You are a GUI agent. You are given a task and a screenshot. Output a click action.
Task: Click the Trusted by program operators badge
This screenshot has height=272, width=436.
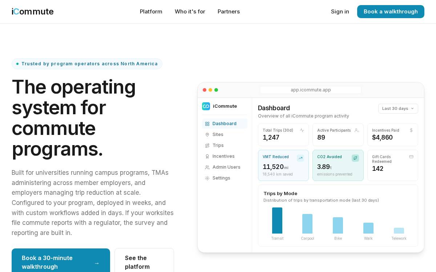[x=87, y=64]
